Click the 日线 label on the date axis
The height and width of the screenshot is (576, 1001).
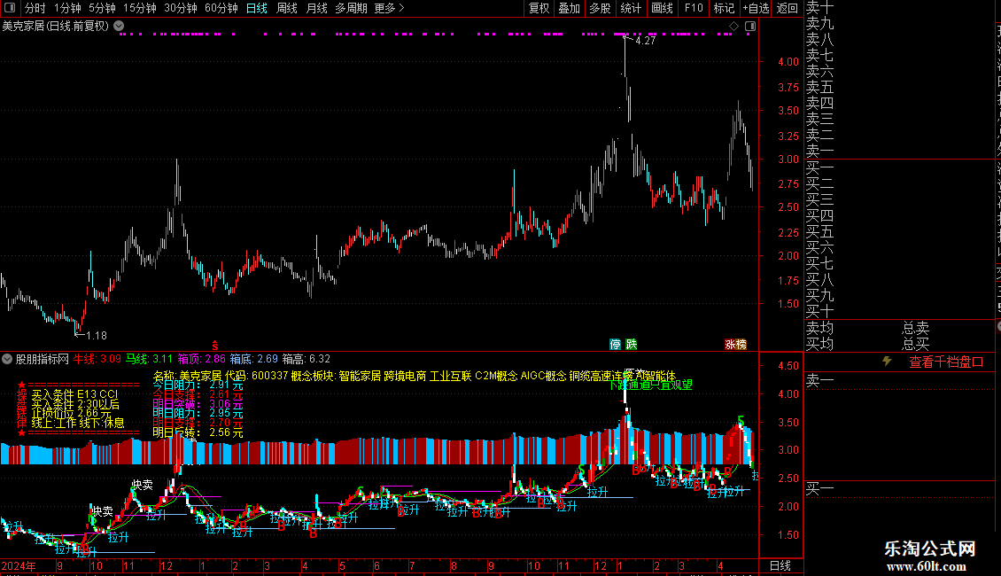(x=780, y=565)
